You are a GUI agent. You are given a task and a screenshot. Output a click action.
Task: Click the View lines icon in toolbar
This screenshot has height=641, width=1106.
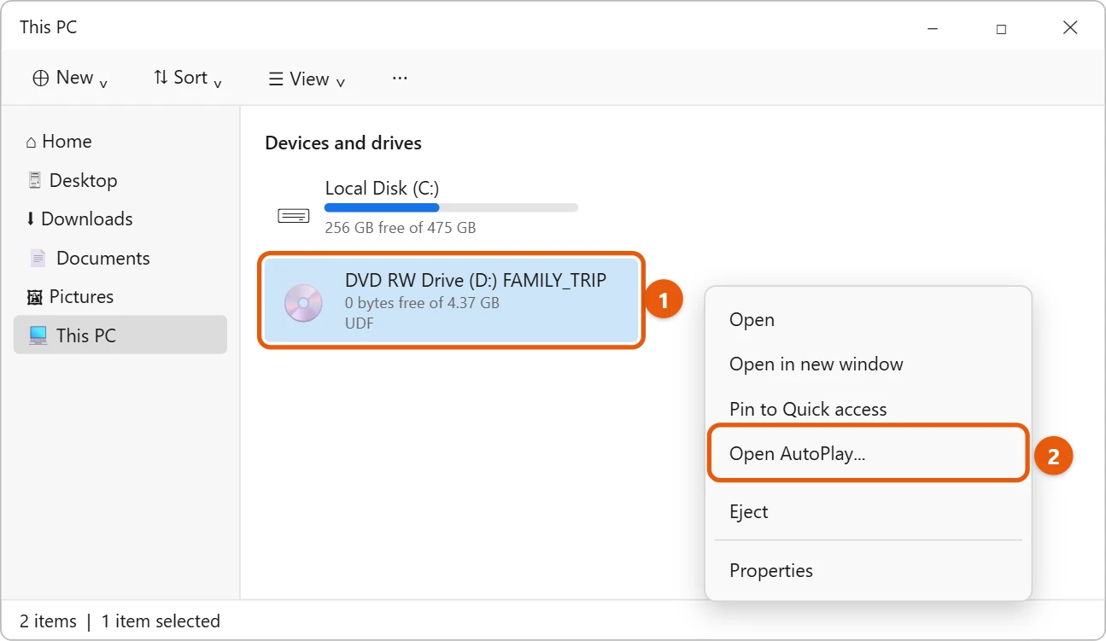pos(276,79)
